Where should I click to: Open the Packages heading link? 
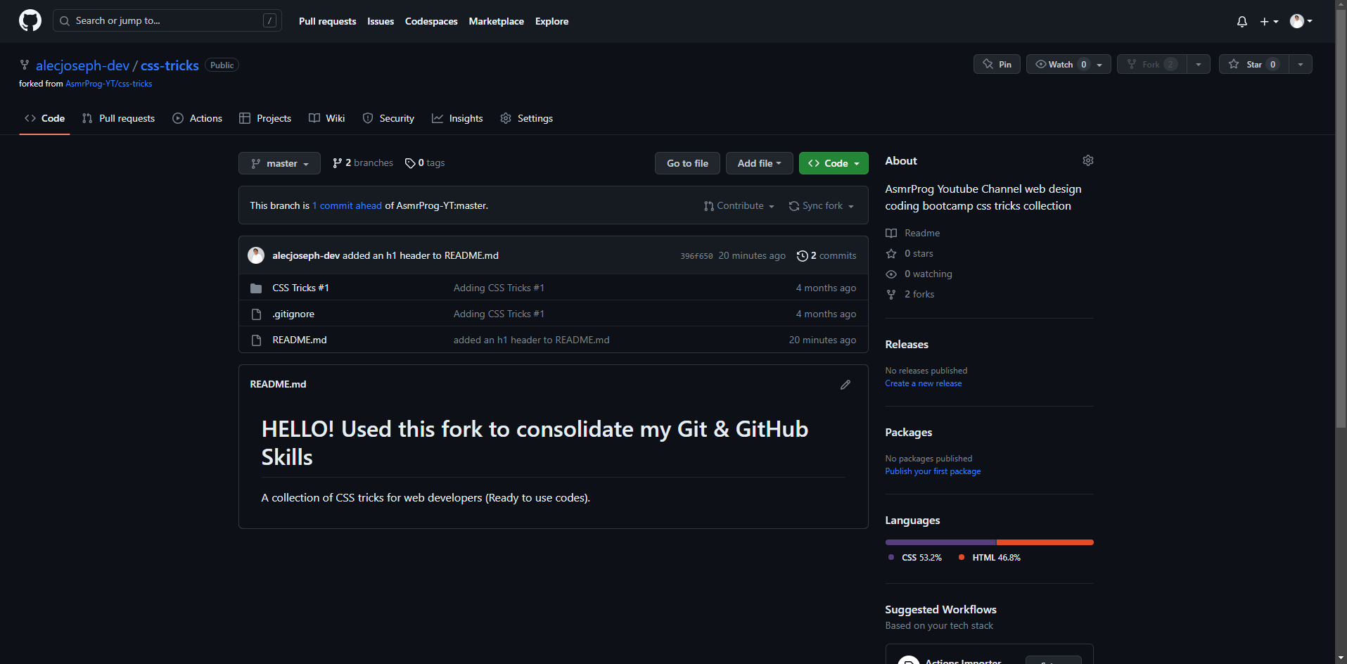909,433
